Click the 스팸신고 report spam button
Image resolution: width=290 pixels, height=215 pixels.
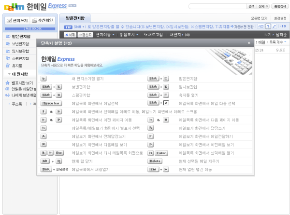[85, 35]
